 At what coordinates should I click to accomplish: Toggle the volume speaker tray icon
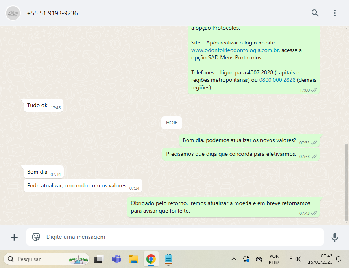tap(298, 259)
